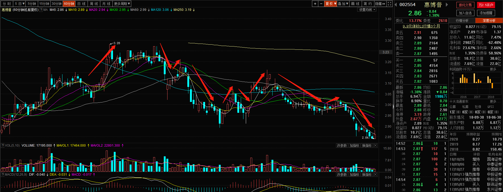Switch to 周线 weekly chart
503x192 pixels.
(94, 4)
